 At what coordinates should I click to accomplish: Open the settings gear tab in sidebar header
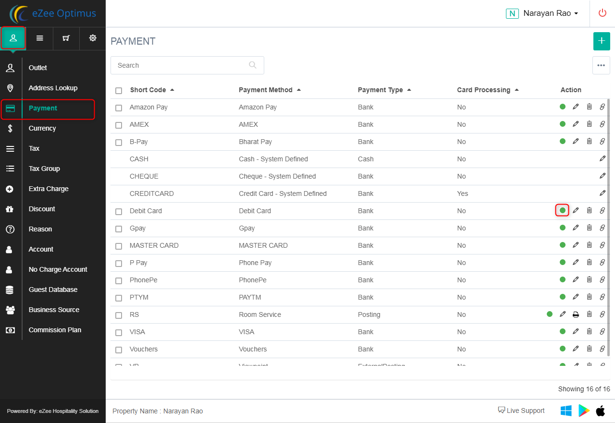coord(93,38)
